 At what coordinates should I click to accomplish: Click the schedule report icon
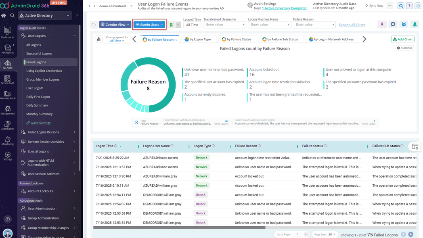tap(404, 25)
